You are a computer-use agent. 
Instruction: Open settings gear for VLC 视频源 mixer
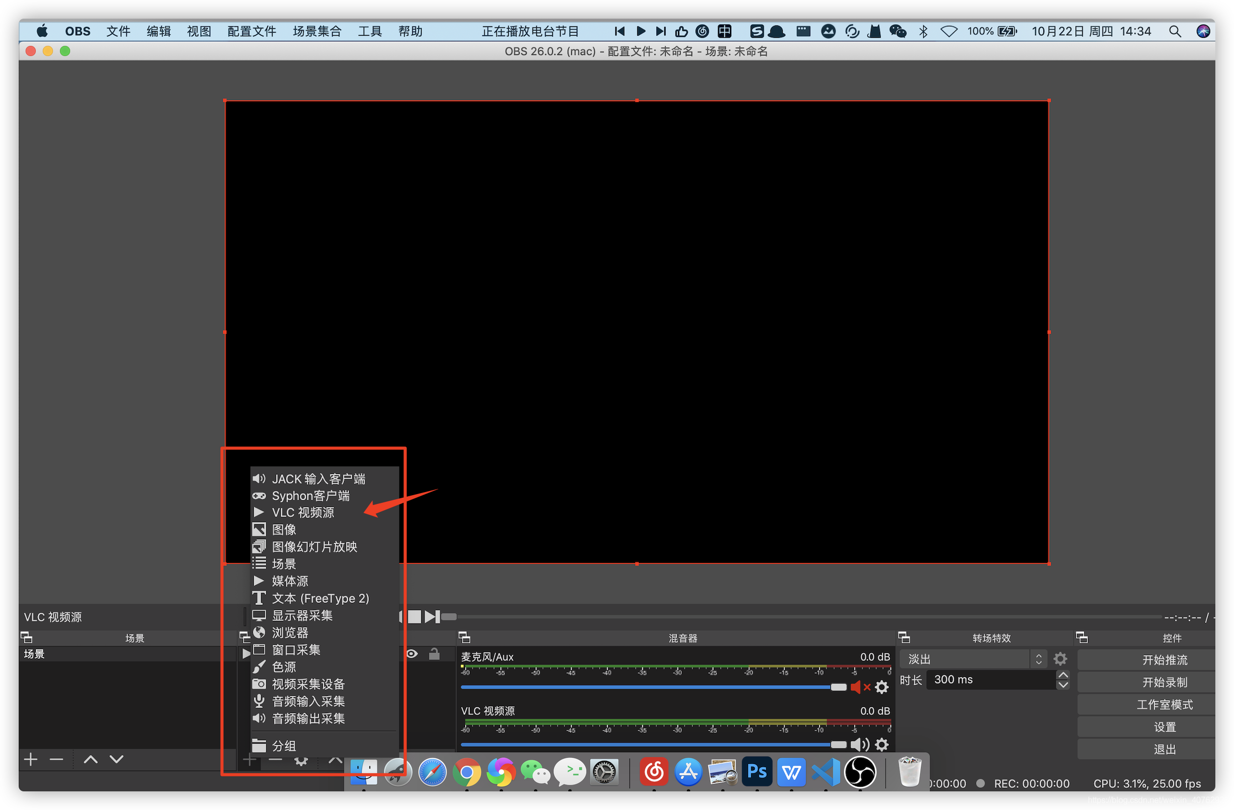pyautogui.click(x=881, y=745)
